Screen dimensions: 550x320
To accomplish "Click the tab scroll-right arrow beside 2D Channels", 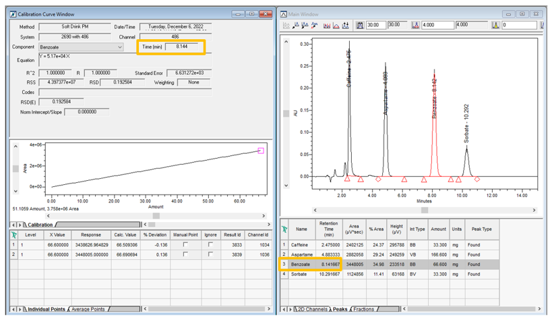I will click(x=290, y=309).
